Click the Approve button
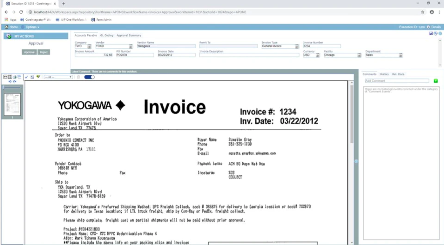The width and height of the screenshot is (444, 245). click(x=29, y=52)
